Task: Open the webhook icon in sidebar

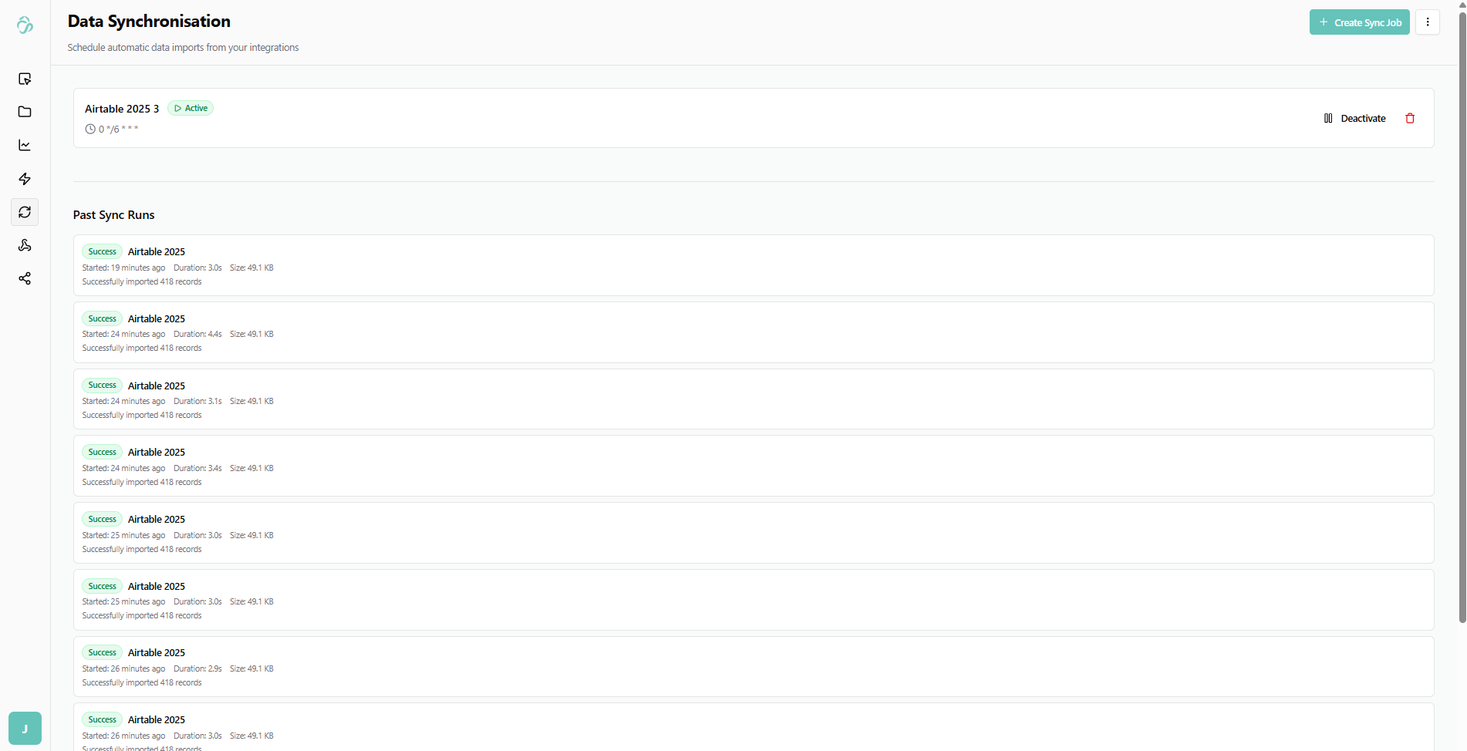Action: point(25,245)
